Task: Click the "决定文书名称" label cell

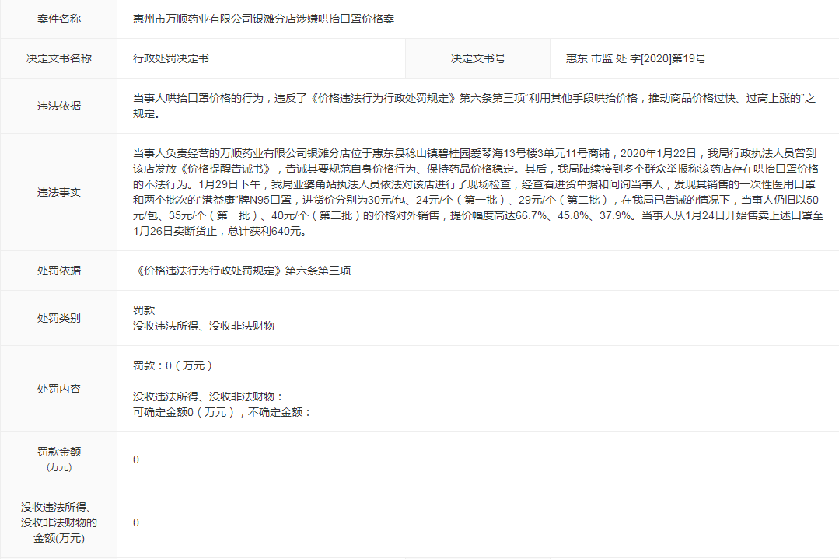Action: point(59,58)
